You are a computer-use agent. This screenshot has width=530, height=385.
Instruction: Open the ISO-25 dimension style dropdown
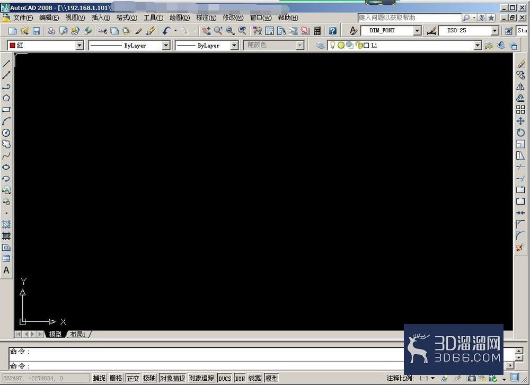click(495, 31)
